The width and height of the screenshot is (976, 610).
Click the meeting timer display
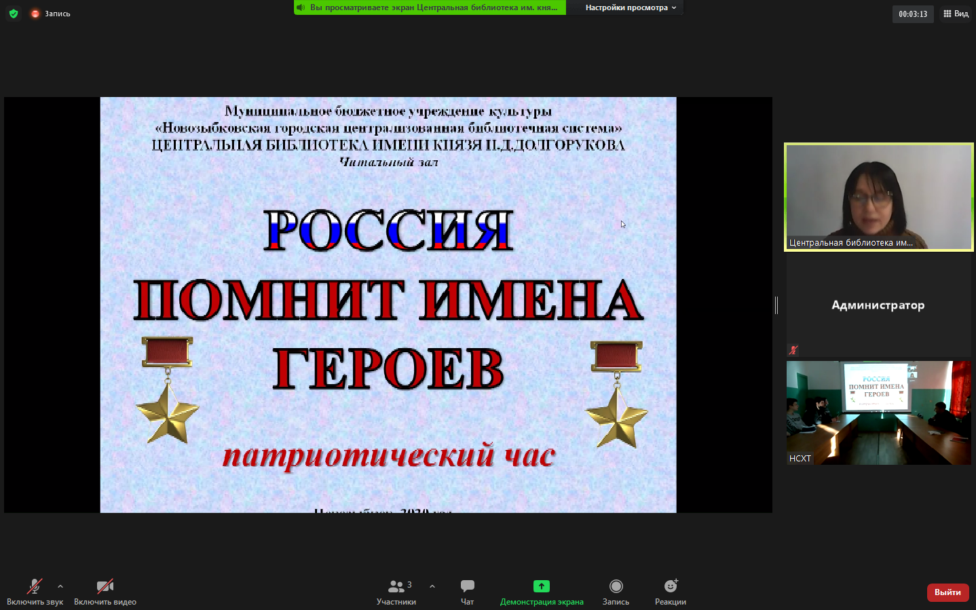coord(912,14)
